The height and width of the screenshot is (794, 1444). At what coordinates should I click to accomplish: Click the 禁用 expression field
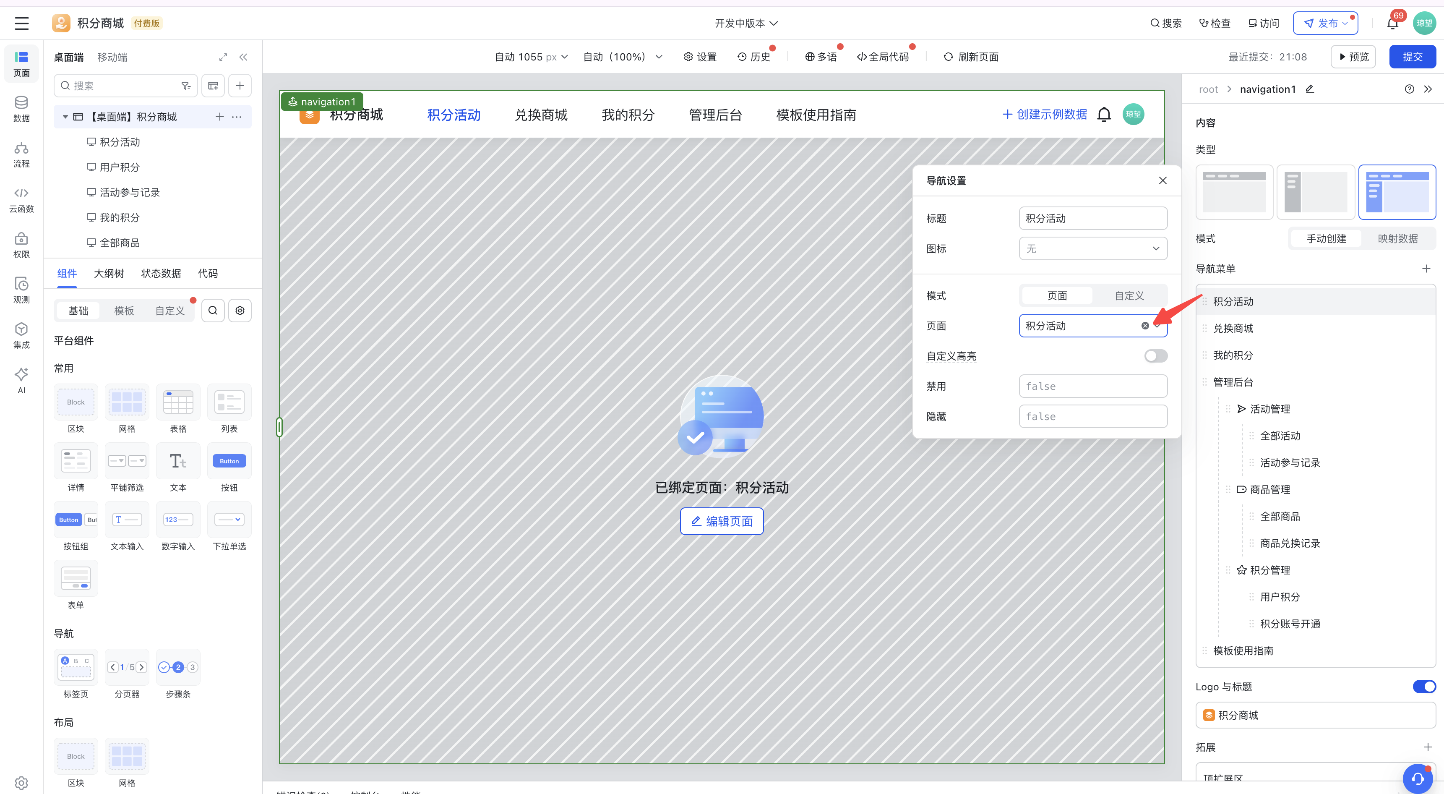(x=1092, y=387)
